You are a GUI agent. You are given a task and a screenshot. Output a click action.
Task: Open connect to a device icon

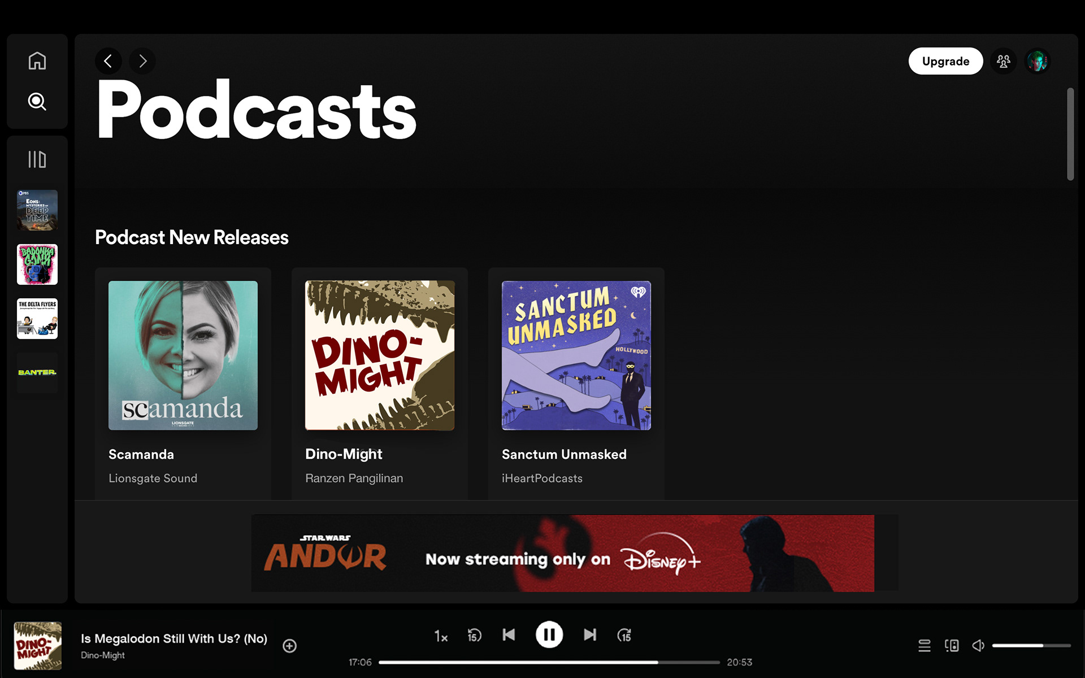[952, 646]
